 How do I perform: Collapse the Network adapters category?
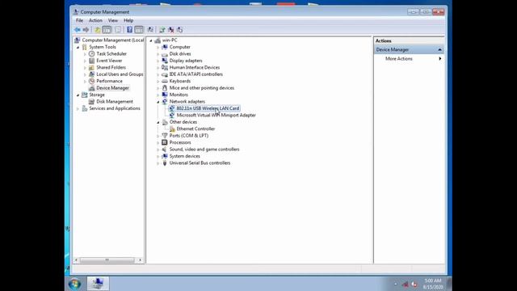(x=158, y=102)
